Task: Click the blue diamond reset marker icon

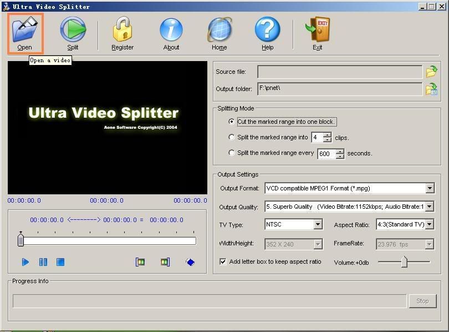Action: [190, 262]
